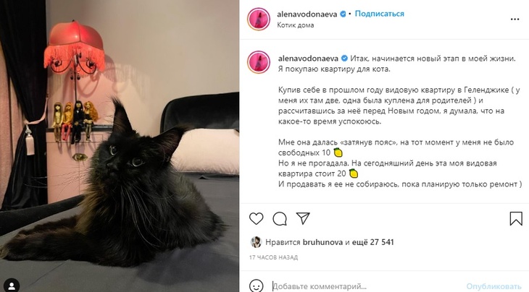529x292 pixels.
Task: Click the Опубликовать post comment button
Action: pyautogui.click(x=494, y=287)
